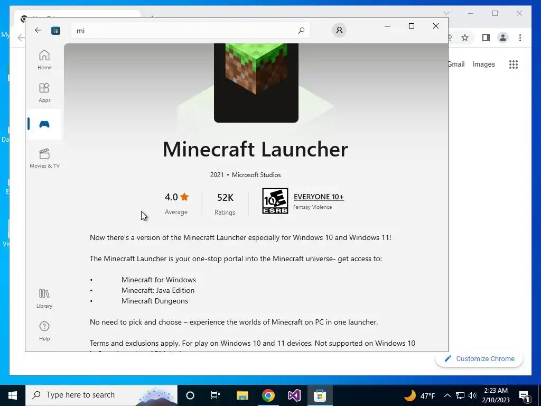Image resolution: width=541 pixels, height=406 pixels.
Task: Click sentence beginning 'Now there's a version'
Action: [240, 237]
